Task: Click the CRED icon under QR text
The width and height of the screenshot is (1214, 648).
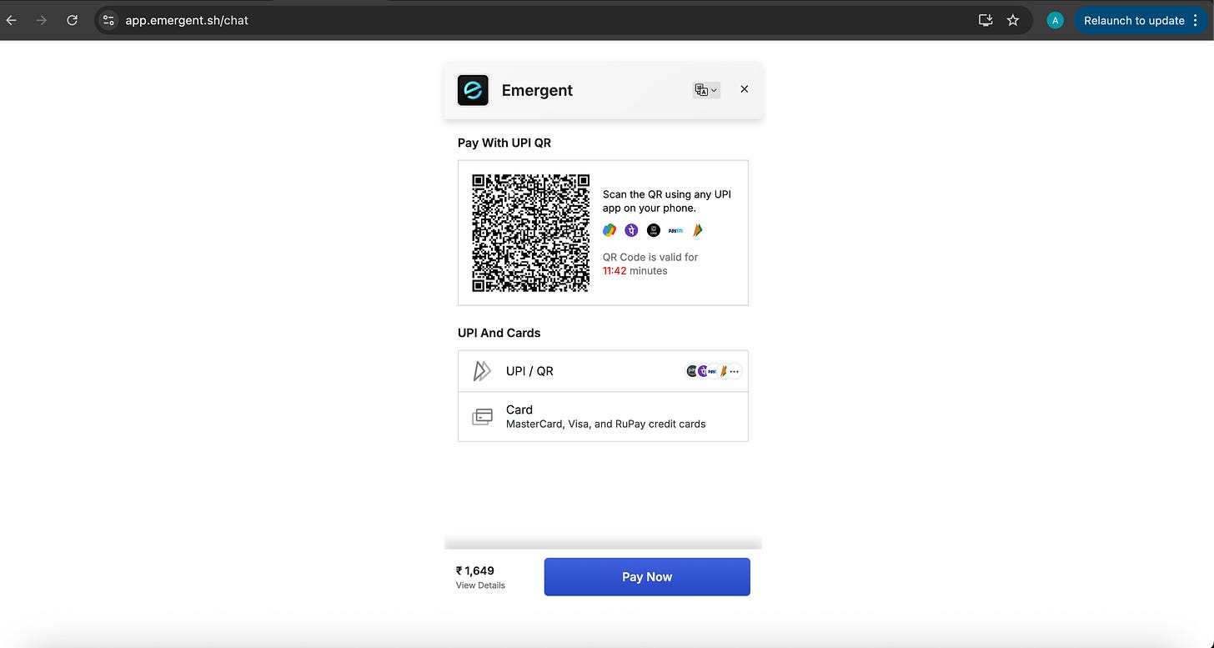Action: [x=654, y=230]
